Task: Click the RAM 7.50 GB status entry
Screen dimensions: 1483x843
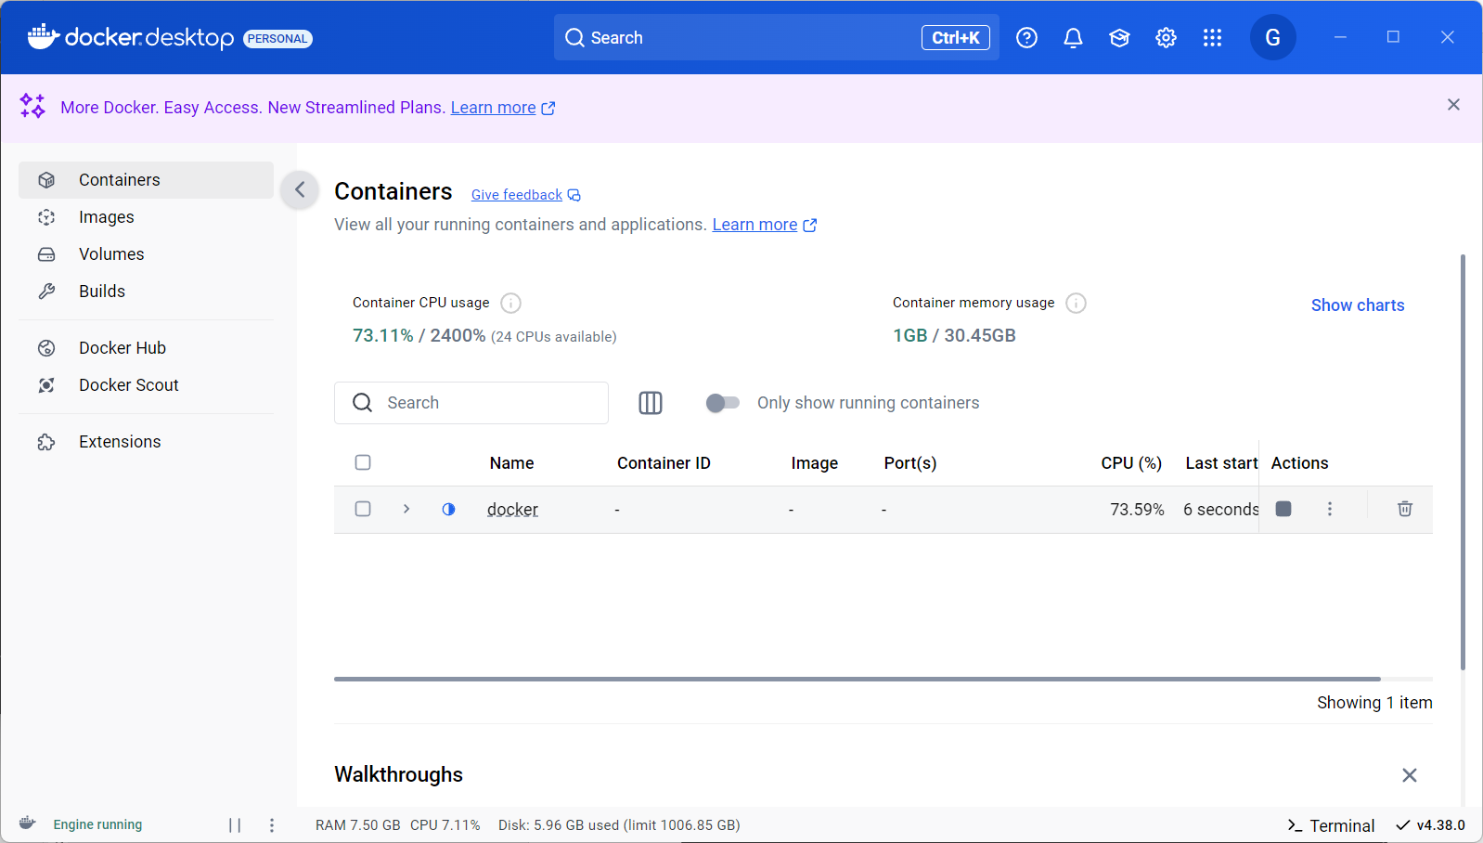Action: point(357,825)
